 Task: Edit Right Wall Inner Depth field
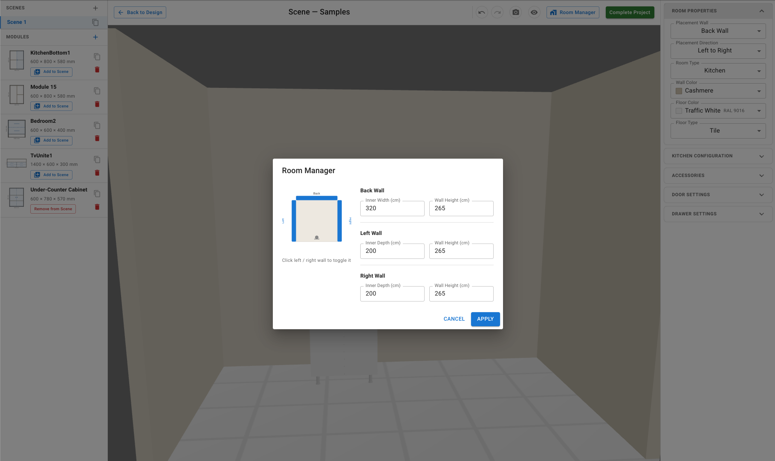coord(392,294)
